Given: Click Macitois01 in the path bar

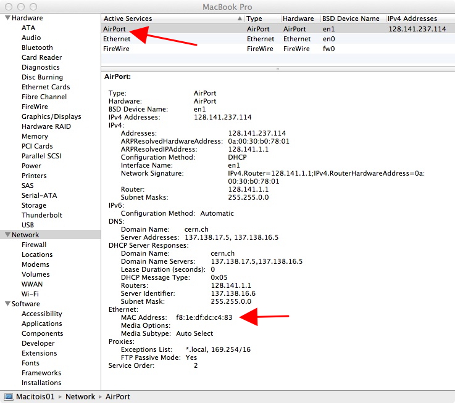Looking at the screenshot, I should pos(35,397).
